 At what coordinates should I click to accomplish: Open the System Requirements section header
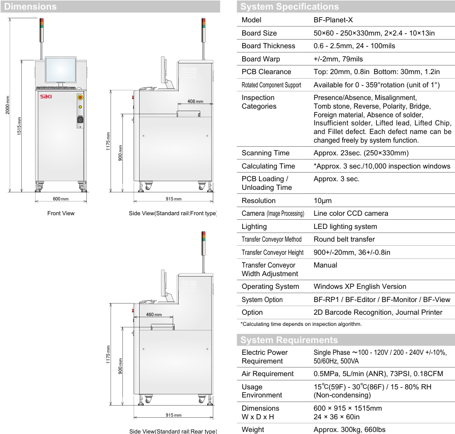(x=289, y=340)
